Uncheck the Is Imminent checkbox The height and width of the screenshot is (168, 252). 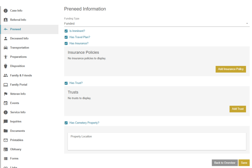(x=66, y=31)
